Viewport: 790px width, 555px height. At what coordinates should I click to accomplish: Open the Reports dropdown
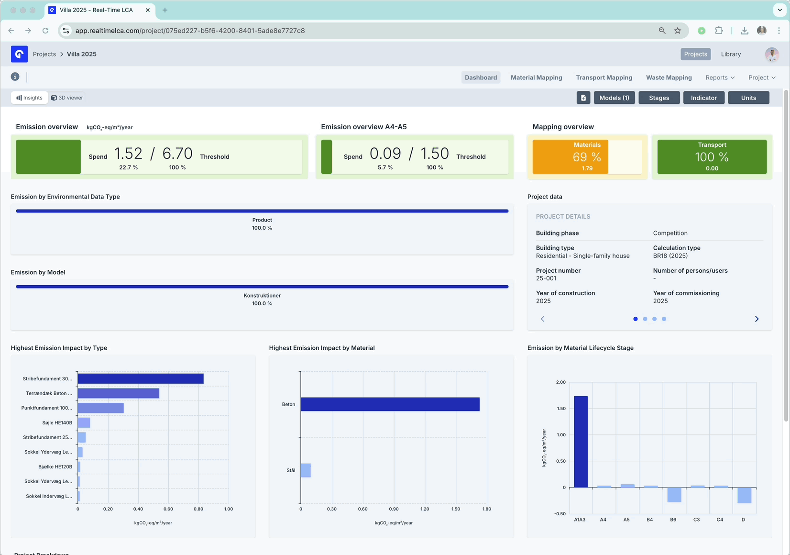[x=720, y=78]
